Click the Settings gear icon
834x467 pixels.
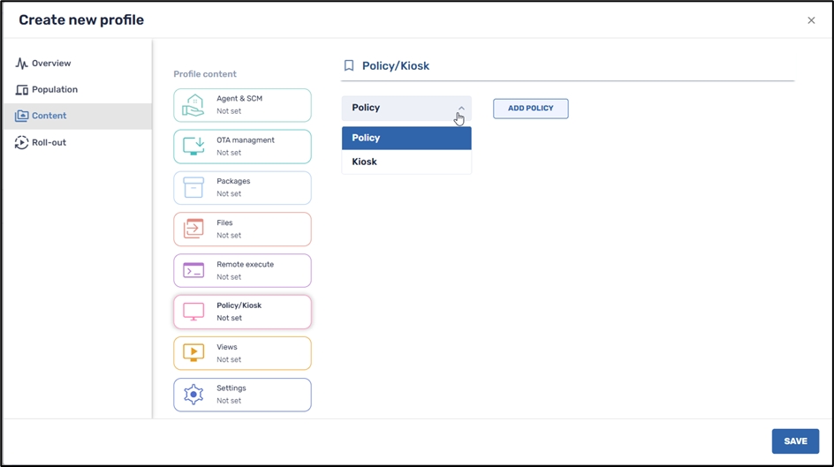coord(193,395)
